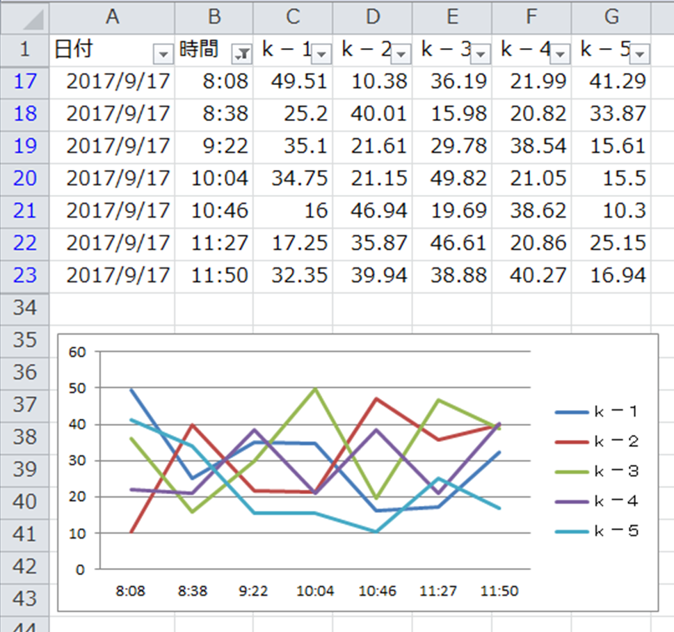This screenshot has height=632, width=674.
Task: Select the k－3 green legend entry
Action: (x=597, y=472)
